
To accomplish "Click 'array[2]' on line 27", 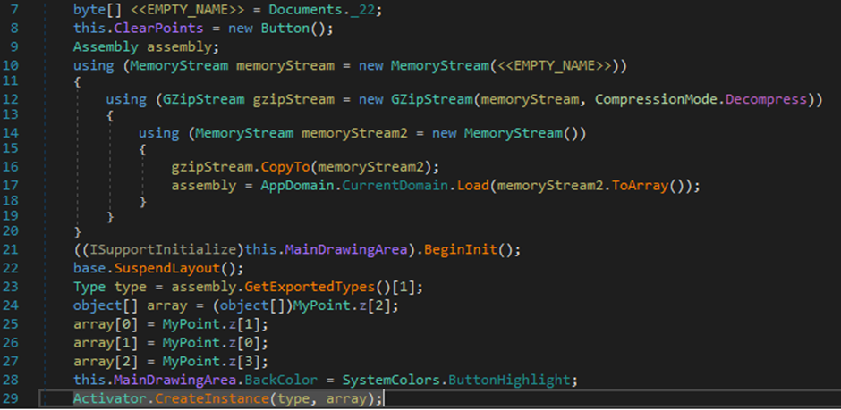I will point(106,361).
